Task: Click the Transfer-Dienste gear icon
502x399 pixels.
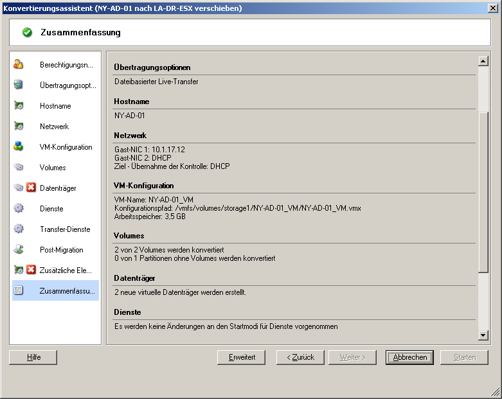Action: tap(19, 229)
